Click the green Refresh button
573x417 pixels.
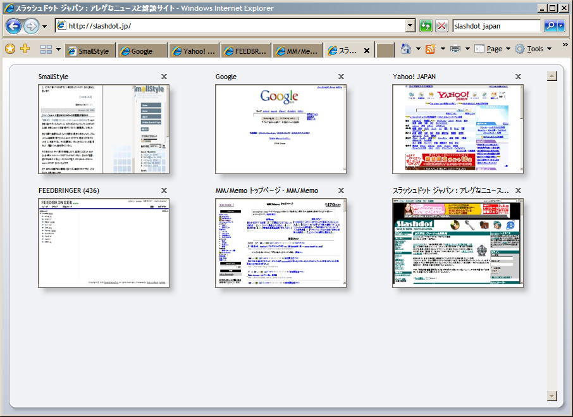point(426,26)
